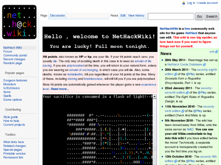The image size is (221, 165).
Task: Edit the News section
Action: point(212,52)
